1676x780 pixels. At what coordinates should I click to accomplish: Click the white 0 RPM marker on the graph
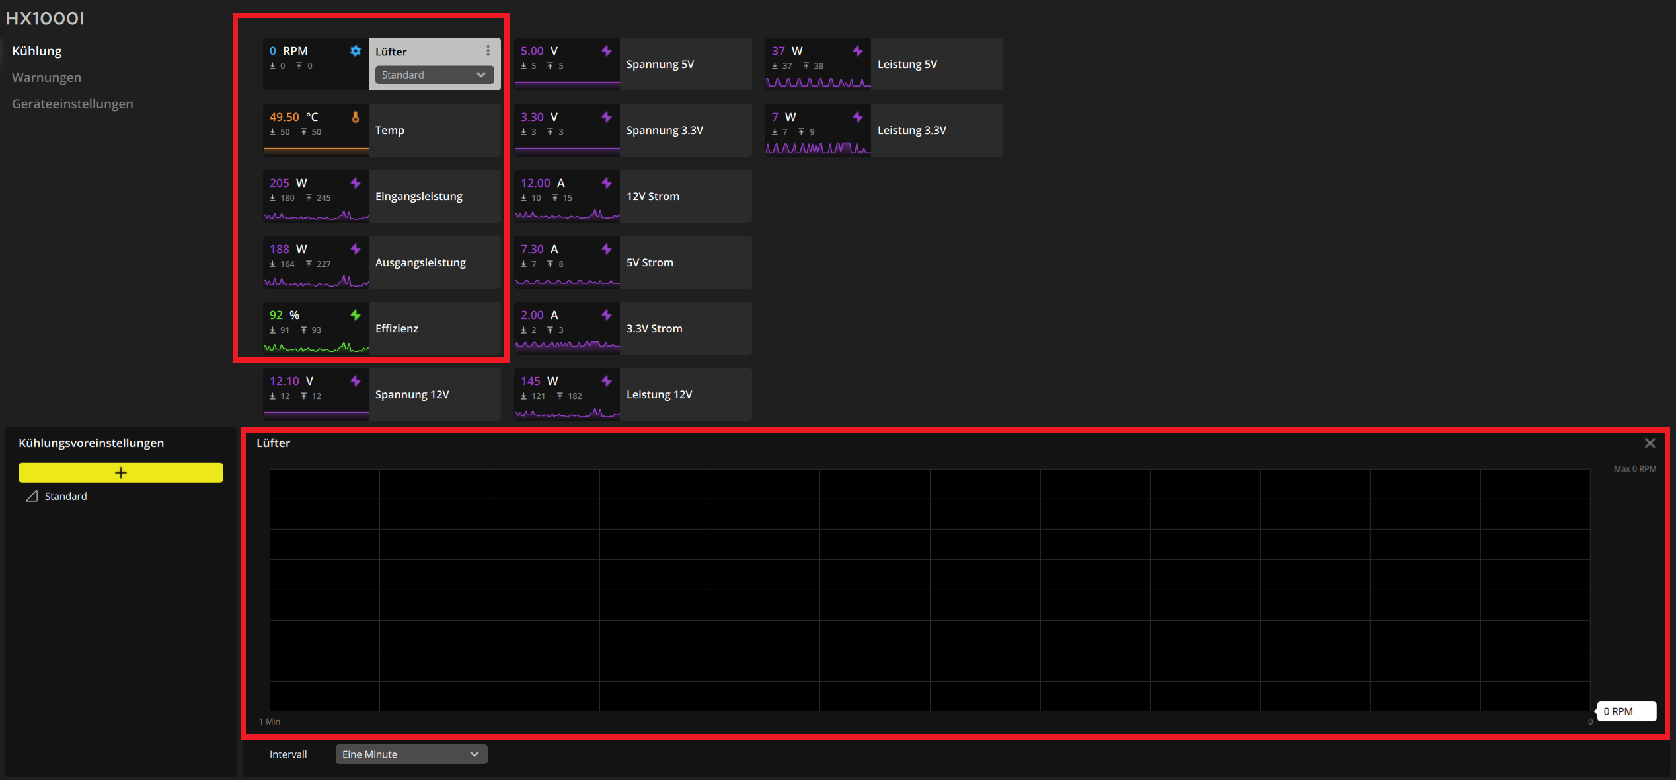click(x=1626, y=711)
